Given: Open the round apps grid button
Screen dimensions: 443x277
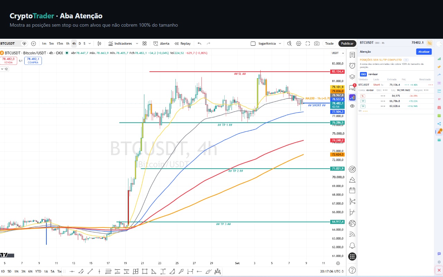Looking at the screenshot, I should (352, 257).
